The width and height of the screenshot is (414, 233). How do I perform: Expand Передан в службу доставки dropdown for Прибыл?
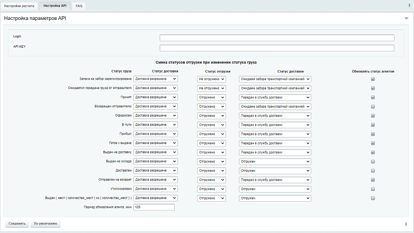tap(275, 134)
